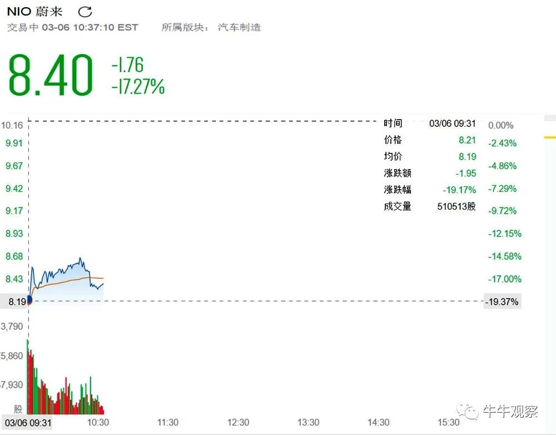Click the refresh icon next to NIO 蔚来

[x=85, y=12]
